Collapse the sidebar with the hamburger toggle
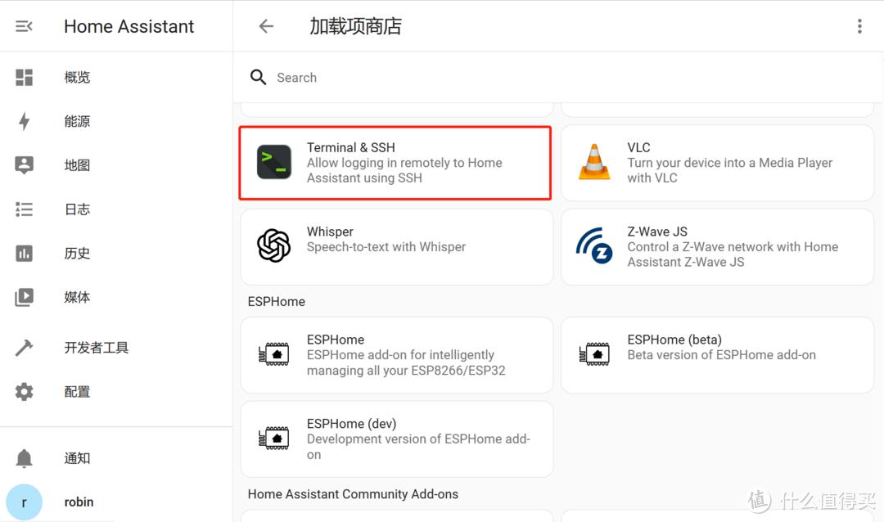 pos(24,25)
